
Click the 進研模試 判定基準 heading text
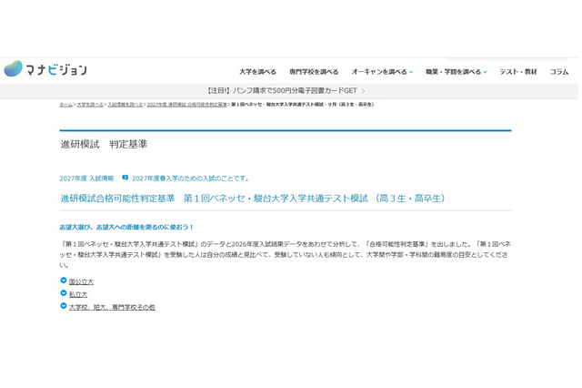pyautogui.click(x=104, y=144)
